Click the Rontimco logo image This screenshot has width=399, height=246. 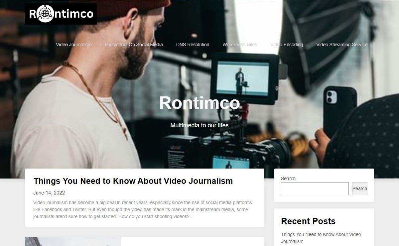(61, 14)
